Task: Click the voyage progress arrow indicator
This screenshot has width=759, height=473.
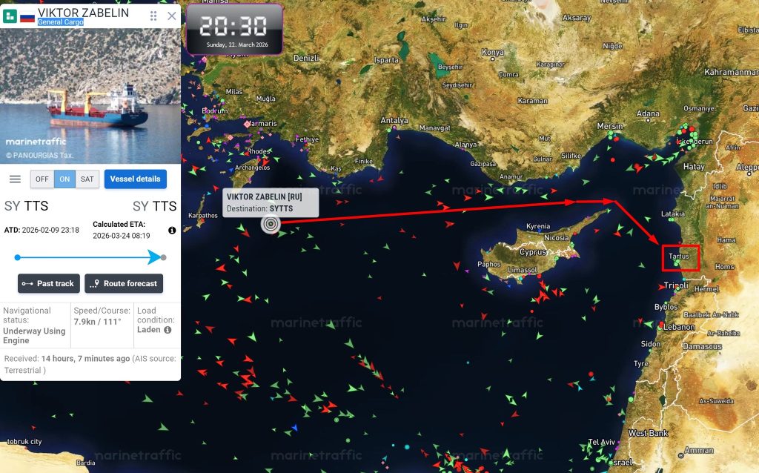Action: click(154, 257)
